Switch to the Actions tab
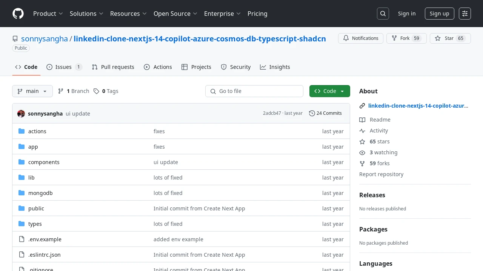 (158, 67)
